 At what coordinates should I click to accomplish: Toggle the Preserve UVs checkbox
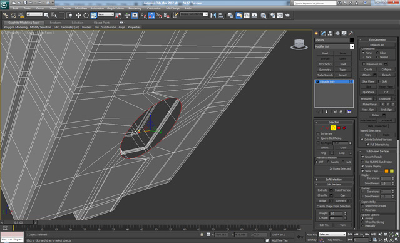click(364, 64)
